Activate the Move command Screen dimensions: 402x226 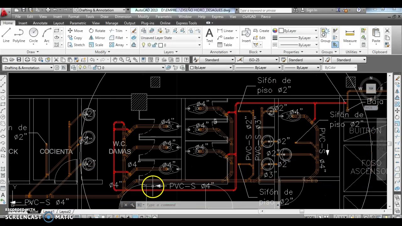tap(75, 31)
